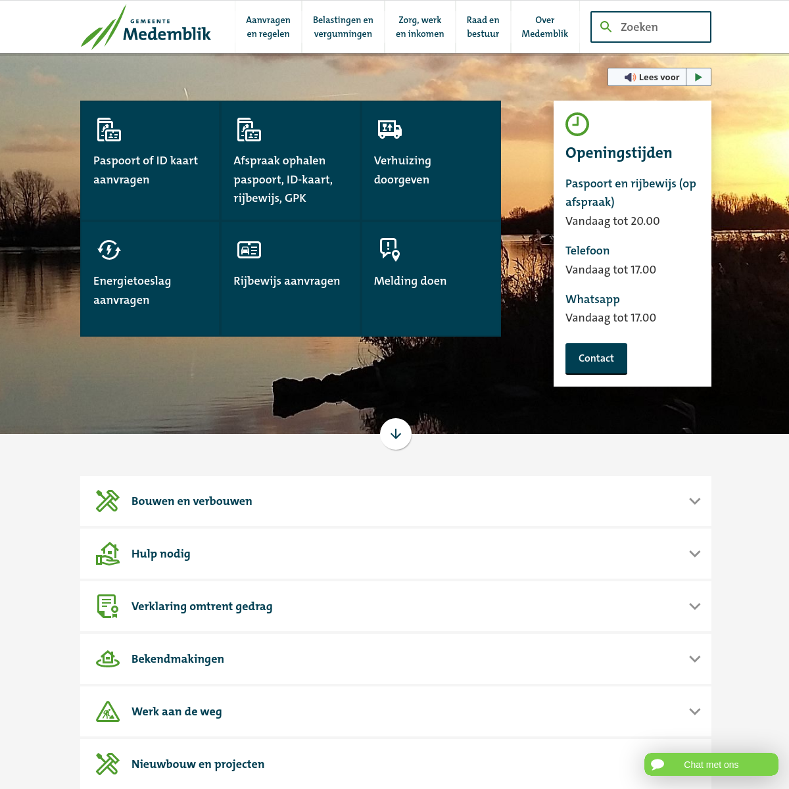
Task: Expand Bouwen en verbouwen with its chevron
Action: coord(695,501)
